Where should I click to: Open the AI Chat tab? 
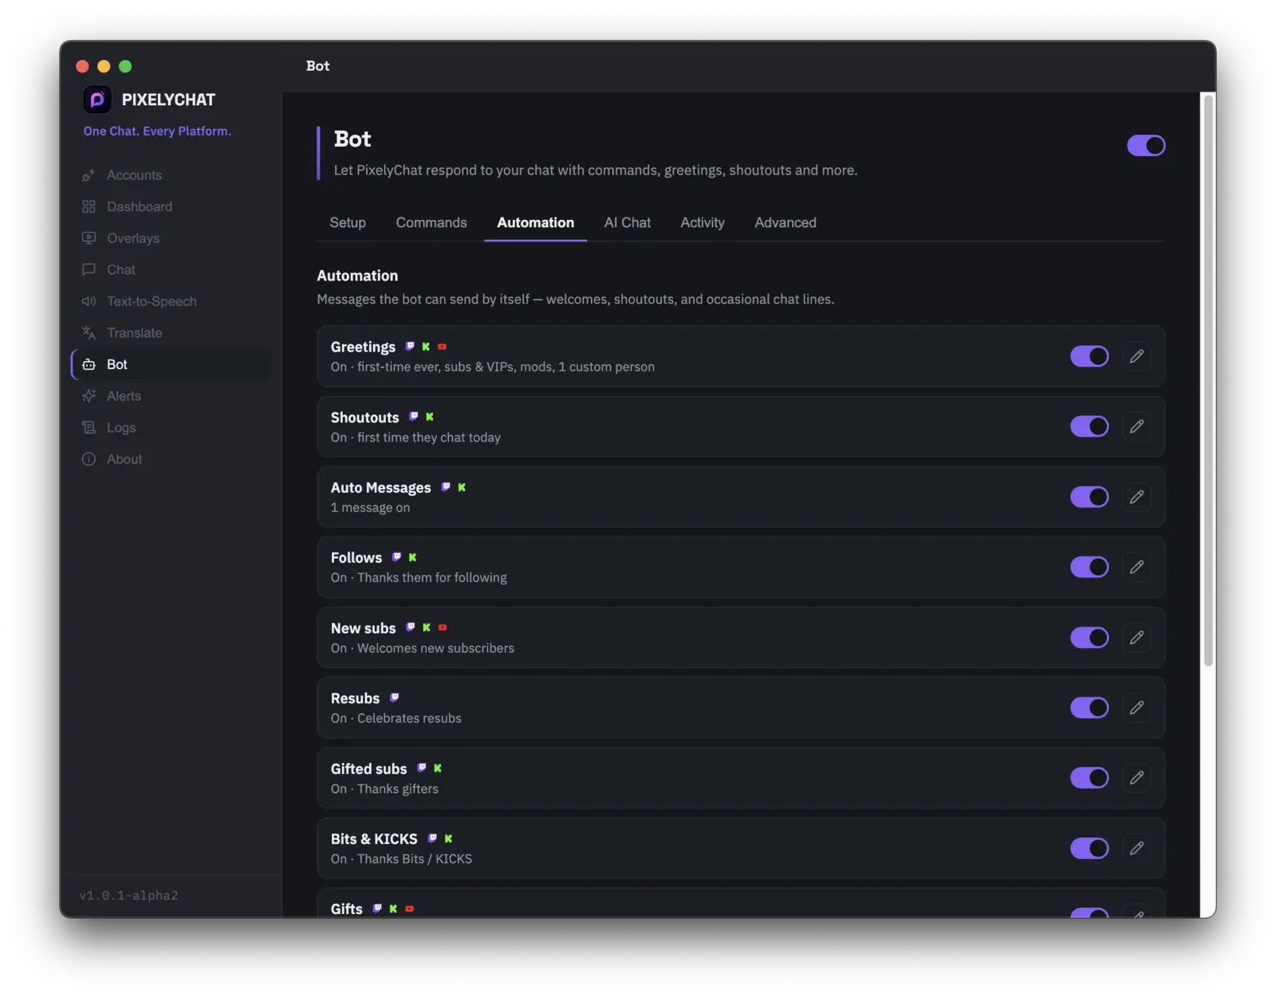(x=627, y=223)
